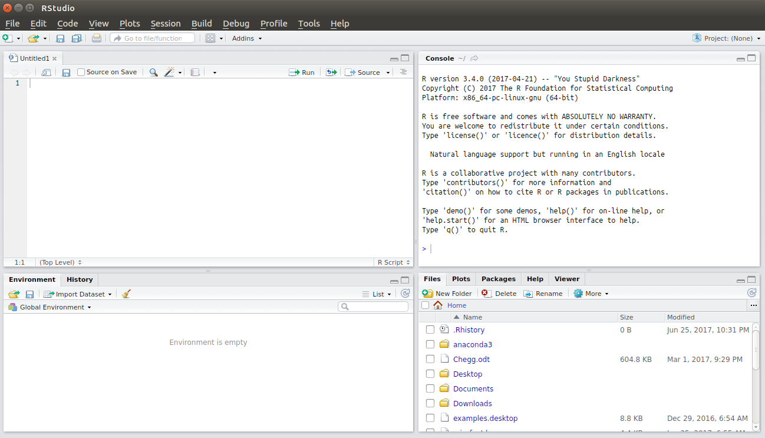
Task: Open the Code menu
Action: coord(68,24)
